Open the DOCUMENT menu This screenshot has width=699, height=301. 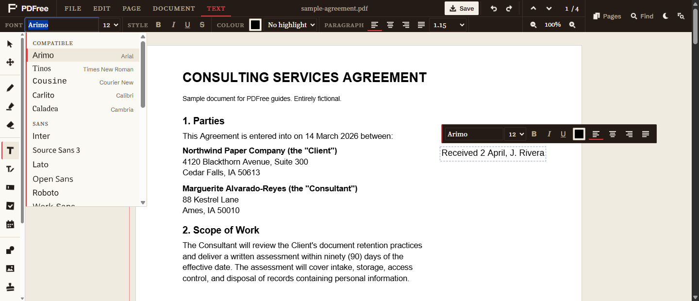click(x=174, y=8)
